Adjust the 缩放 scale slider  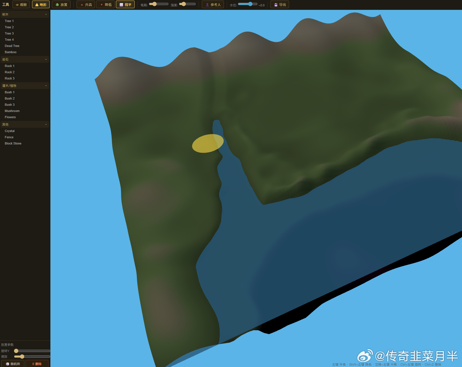[32, 357]
